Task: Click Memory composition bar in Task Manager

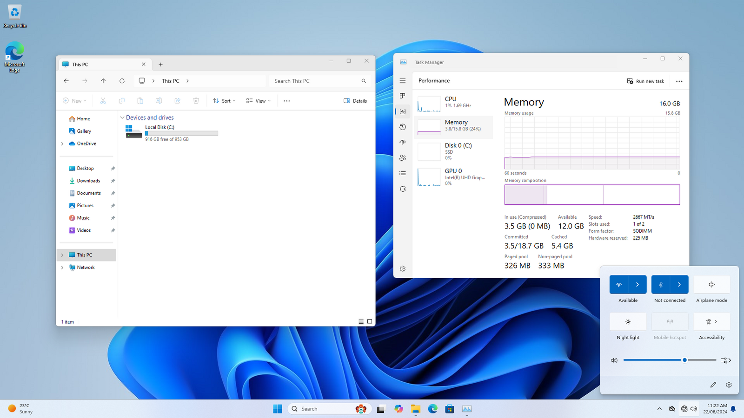Action: click(592, 195)
